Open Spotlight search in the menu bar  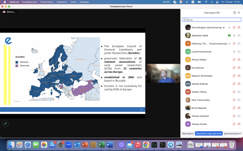point(212,2)
